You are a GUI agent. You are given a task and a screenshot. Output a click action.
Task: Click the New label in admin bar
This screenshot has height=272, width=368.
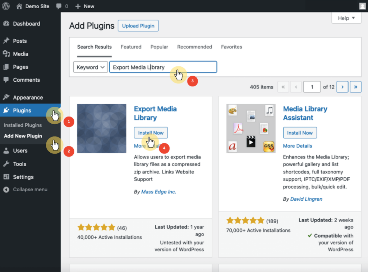click(x=89, y=6)
